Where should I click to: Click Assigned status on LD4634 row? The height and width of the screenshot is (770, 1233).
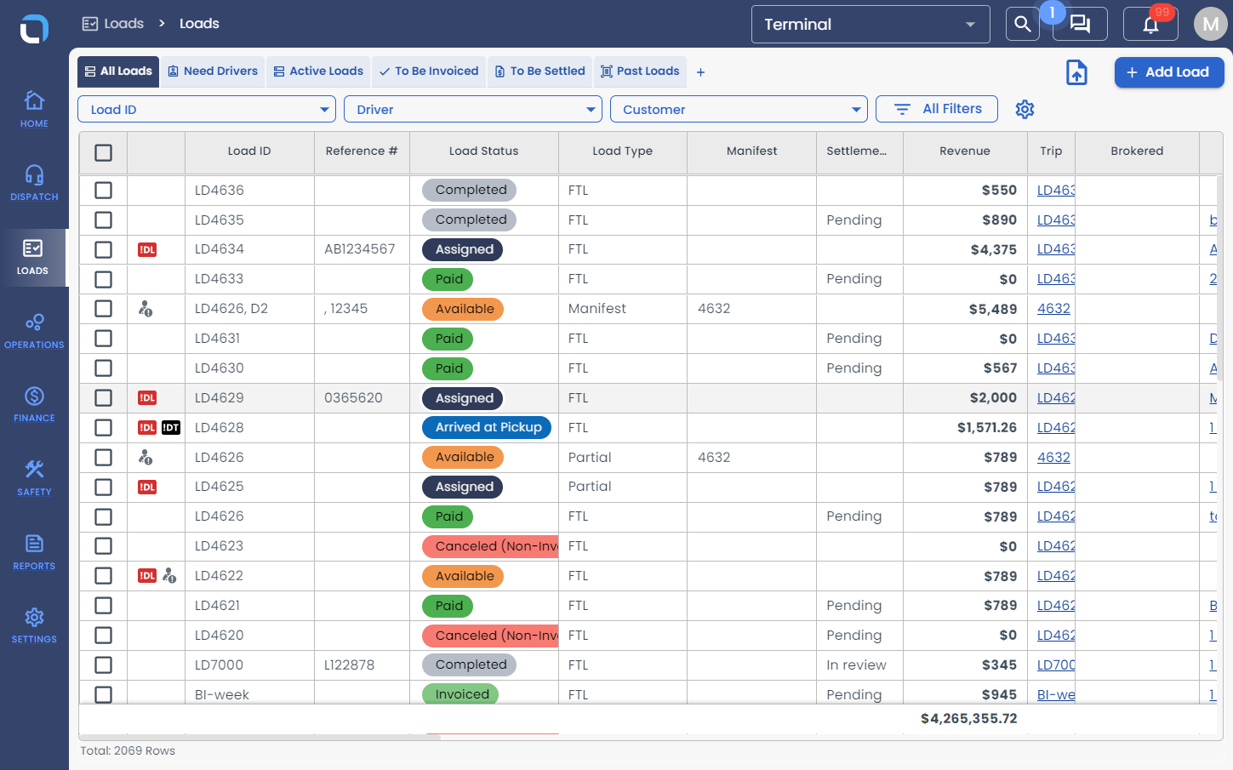coord(463,249)
